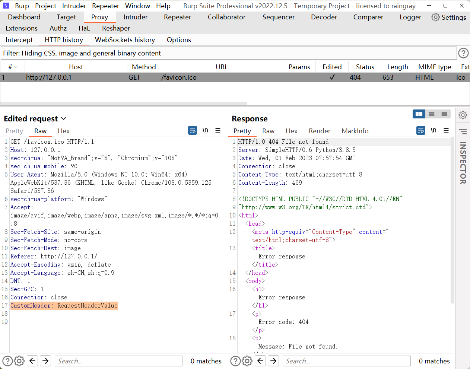Toggle word wrap in the request panel
This screenshot has height=369, width=470.
pos(193,130)
